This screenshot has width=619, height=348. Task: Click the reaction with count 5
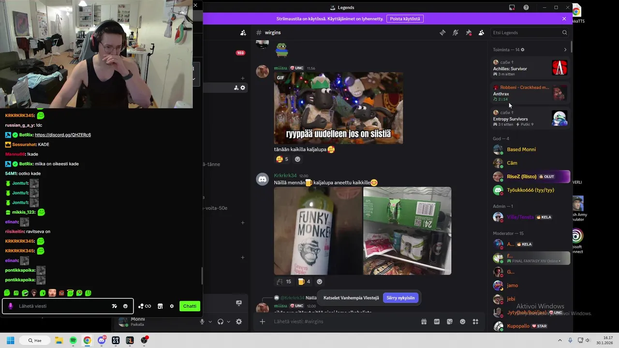282,159
